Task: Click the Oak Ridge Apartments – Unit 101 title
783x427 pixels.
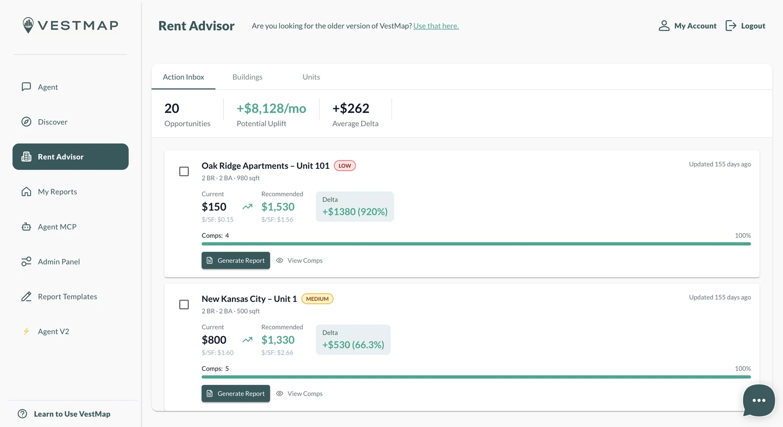Action: (x=266, y=165)
